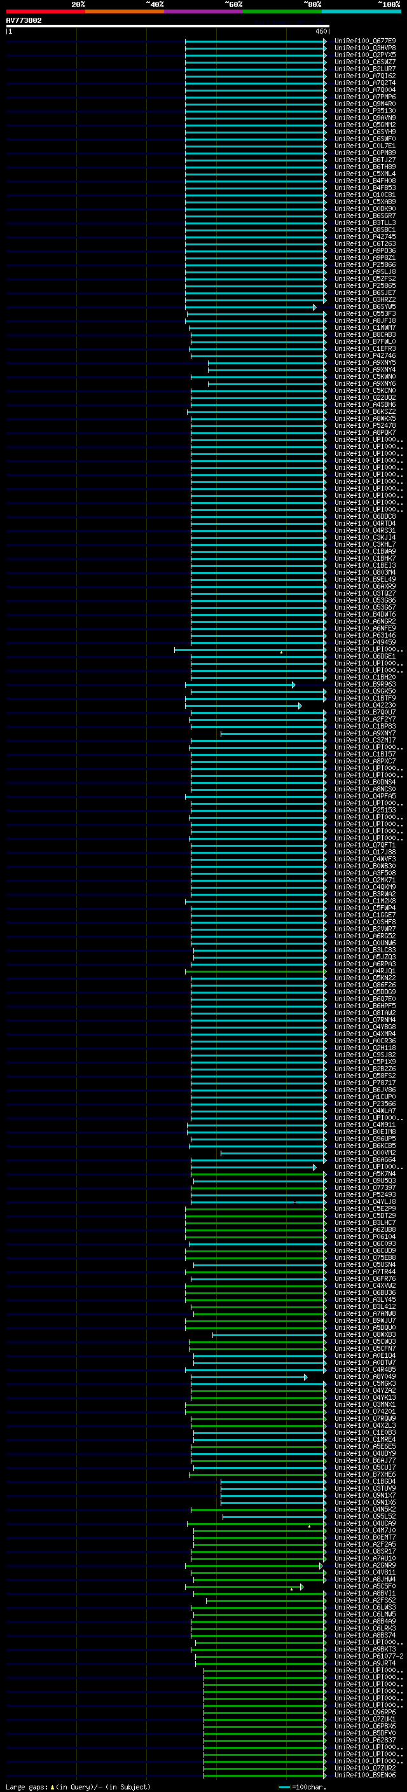Click the alignment bar for UniRef100_B9R963
407x1792 pixels.
(x=240, y=685)
